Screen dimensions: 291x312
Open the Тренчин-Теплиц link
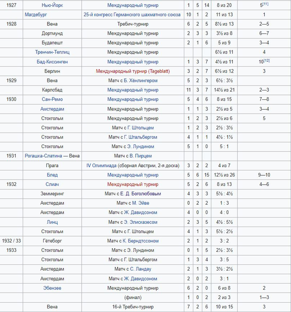coord(52,52)
